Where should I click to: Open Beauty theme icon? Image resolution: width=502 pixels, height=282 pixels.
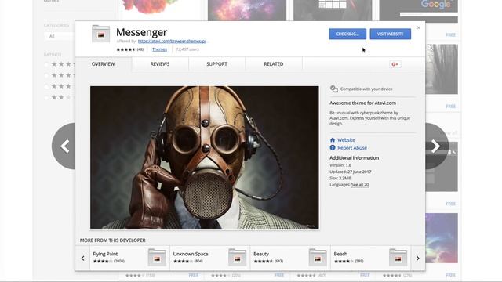point(318,258)
